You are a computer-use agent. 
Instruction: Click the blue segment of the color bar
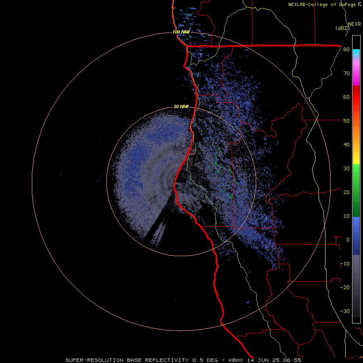356,236
